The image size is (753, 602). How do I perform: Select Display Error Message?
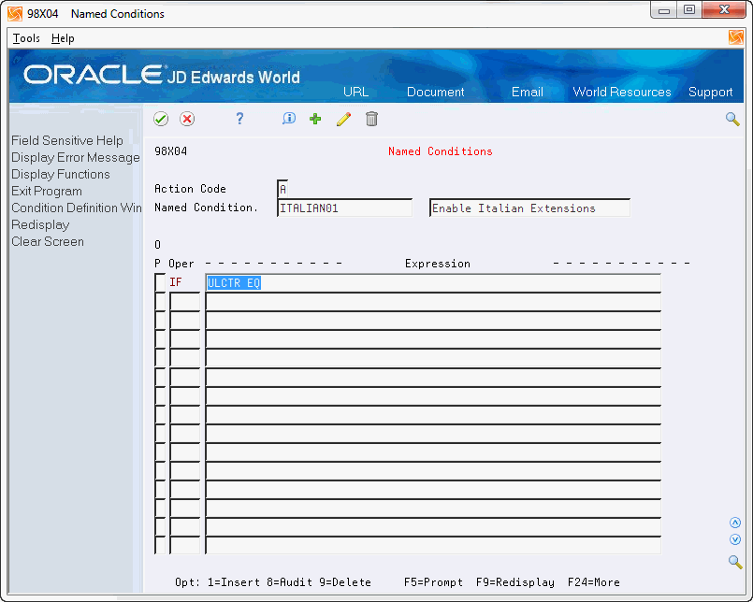tap(76, 157)
